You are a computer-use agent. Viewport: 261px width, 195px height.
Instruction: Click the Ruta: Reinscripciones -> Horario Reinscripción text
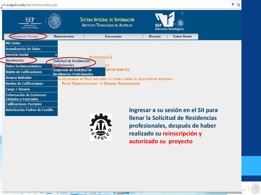click(101, 84)
